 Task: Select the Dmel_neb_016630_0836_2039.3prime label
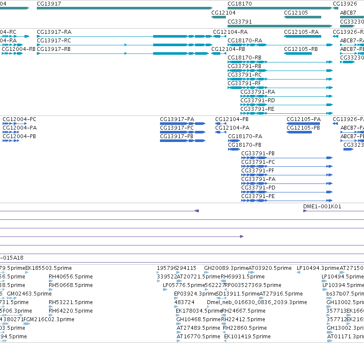pyautogui.click(x=257, y=303)
